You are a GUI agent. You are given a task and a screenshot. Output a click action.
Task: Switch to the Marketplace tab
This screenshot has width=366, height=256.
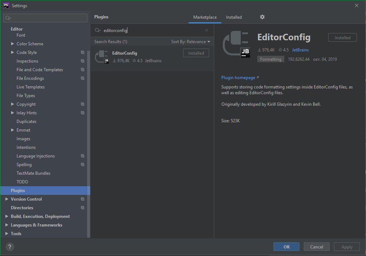[205, 17]
